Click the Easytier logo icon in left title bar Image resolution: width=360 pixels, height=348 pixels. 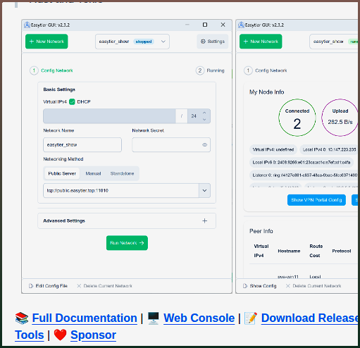pyautogui.click(x=27, y=25)
